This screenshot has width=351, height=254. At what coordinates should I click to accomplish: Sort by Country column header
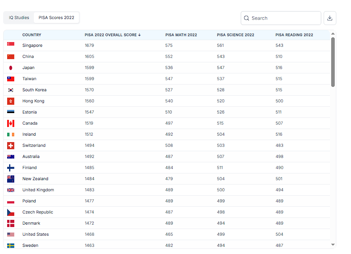coord(32,35)
